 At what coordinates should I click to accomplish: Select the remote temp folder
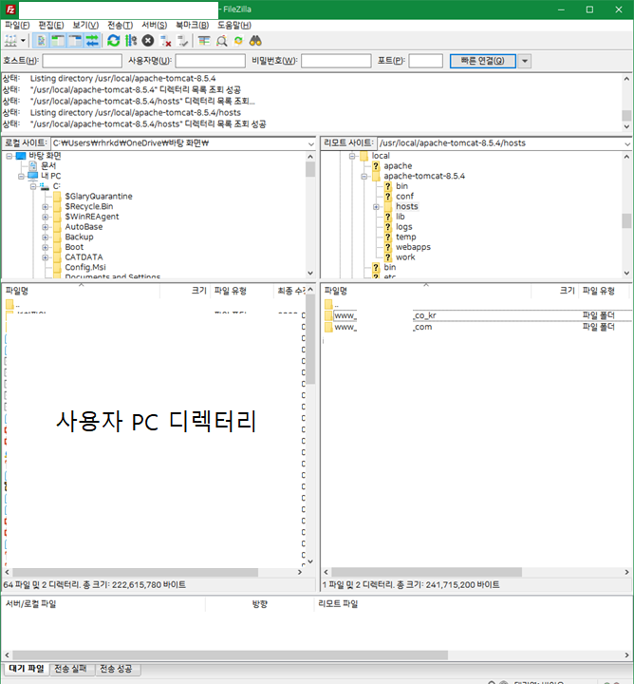coord(405,237)
